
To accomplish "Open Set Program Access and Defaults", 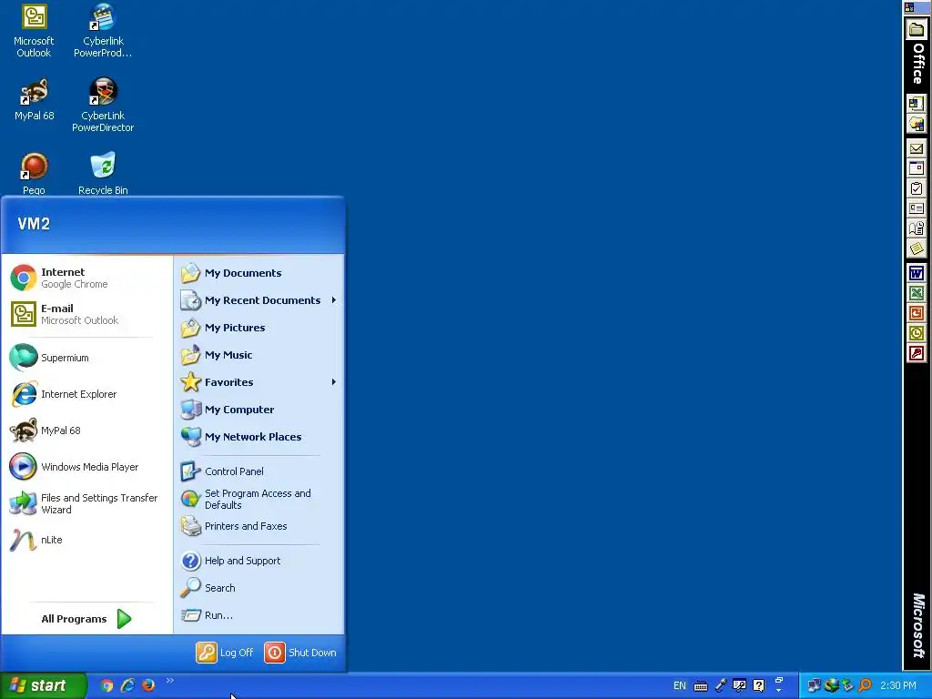I will [x=259, y=499].
